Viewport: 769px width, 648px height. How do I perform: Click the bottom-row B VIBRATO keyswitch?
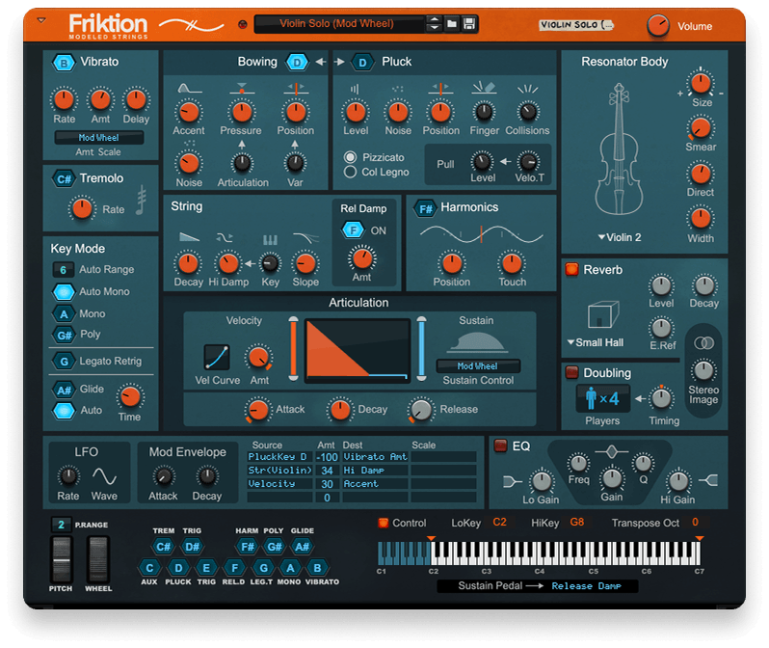[317, 568]
